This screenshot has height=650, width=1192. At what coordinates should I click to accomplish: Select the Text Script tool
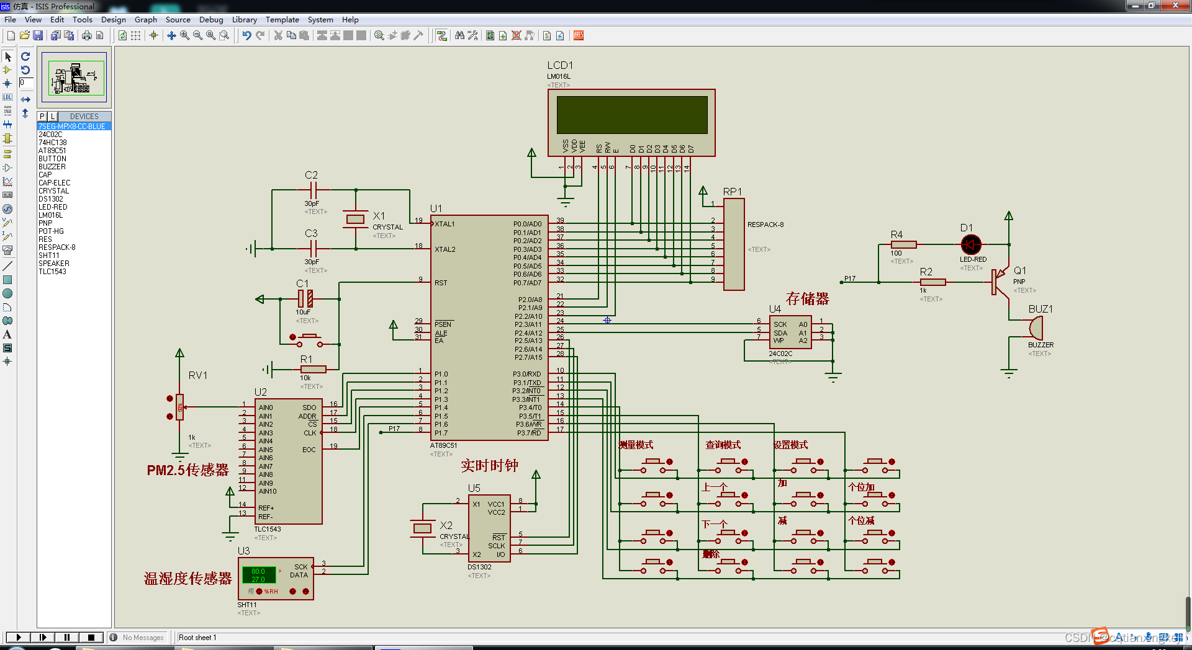7,110
